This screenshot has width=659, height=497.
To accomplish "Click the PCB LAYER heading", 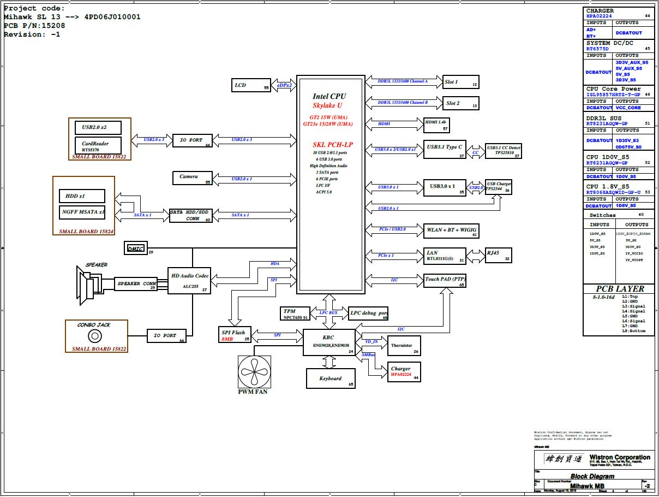I will click(619, 288).
